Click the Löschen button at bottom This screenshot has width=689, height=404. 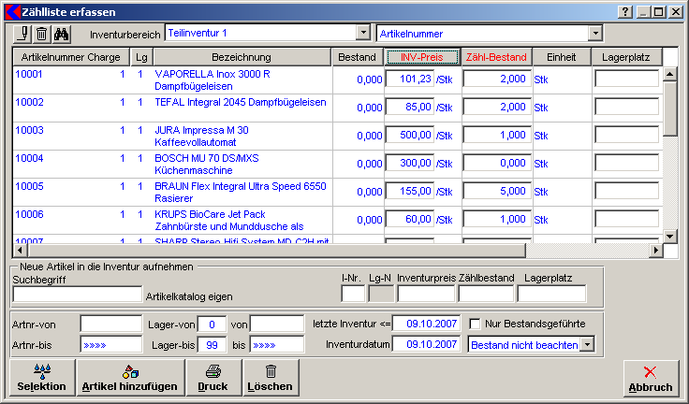click(x=271, y=378)
